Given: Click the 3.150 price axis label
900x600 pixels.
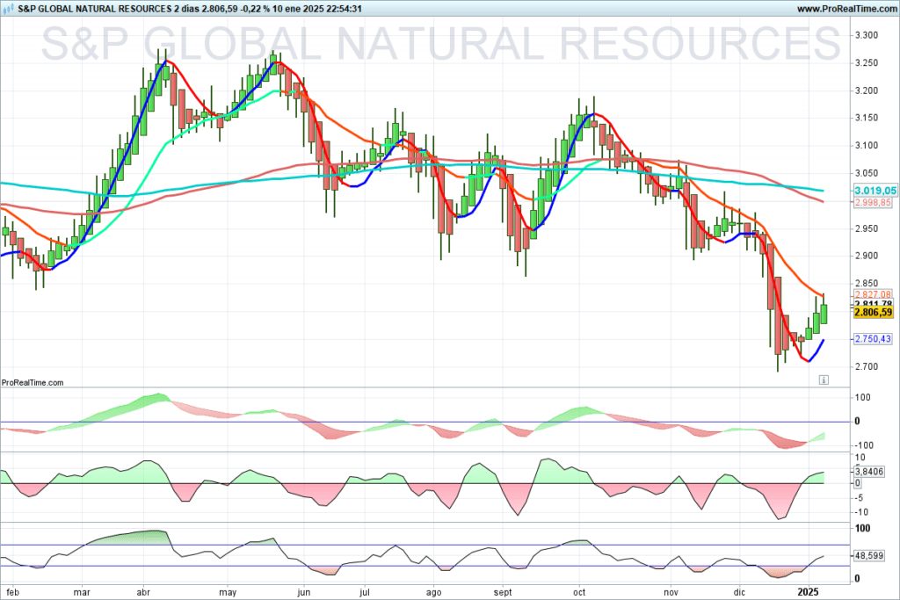Looking at the screenshot, I should (x=866, y=118).
